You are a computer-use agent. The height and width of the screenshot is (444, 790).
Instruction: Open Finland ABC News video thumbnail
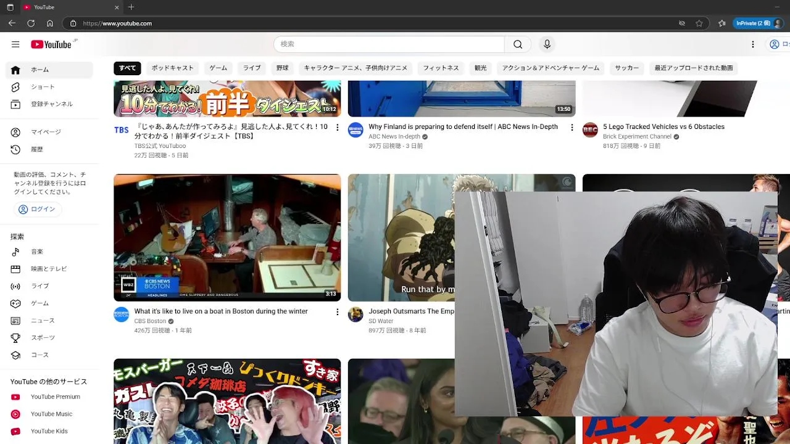tap(462, 99)
